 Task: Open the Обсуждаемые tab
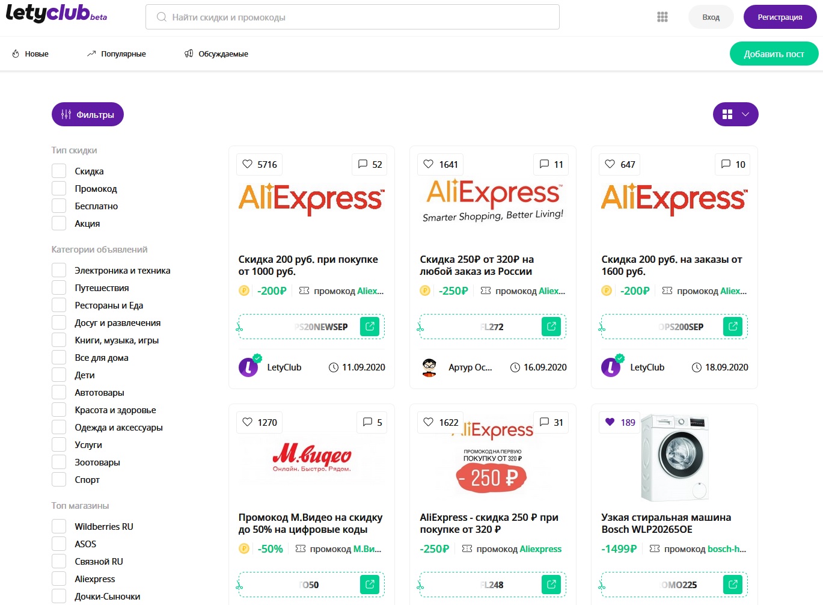point(216,54)
